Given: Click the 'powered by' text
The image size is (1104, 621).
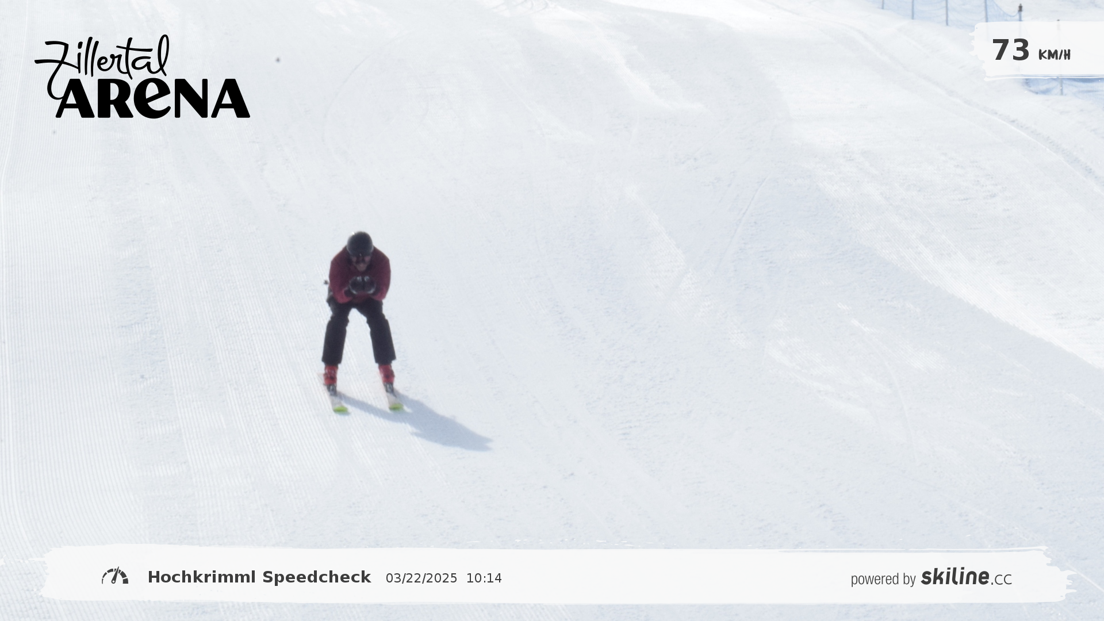Looking at the screenshot, I should click(883, 579).
